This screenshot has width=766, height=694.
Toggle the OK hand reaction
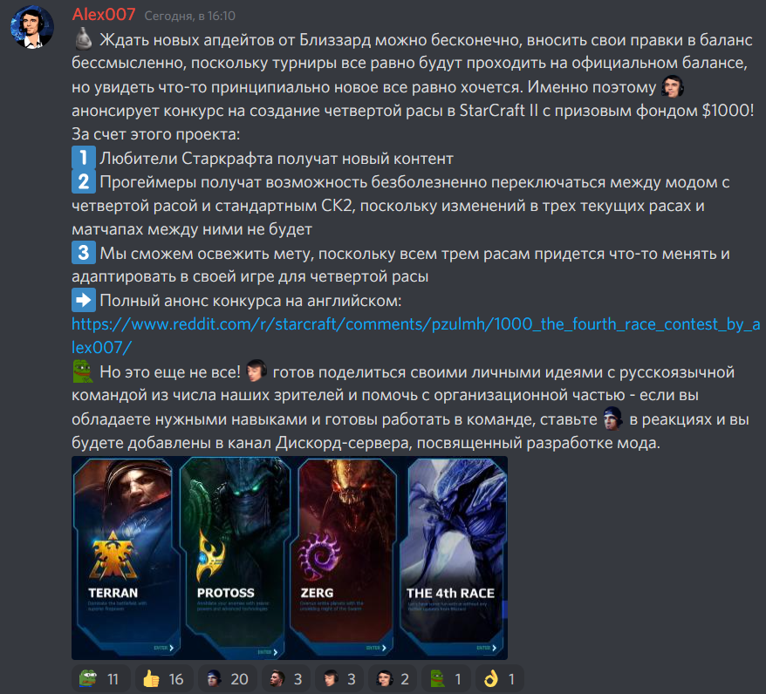(x=499, y=678)
